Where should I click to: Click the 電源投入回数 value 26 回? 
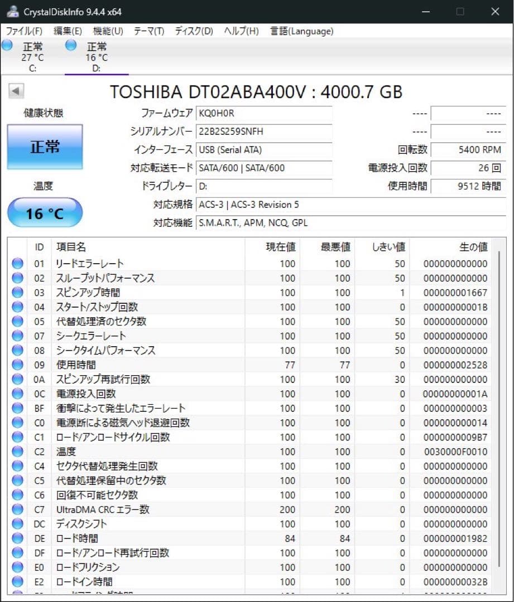[468, 168]
